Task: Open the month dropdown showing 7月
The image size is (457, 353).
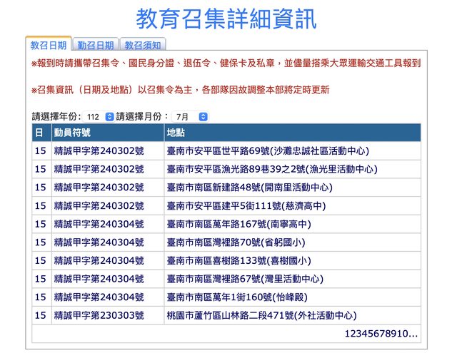Action: (191, 116)
